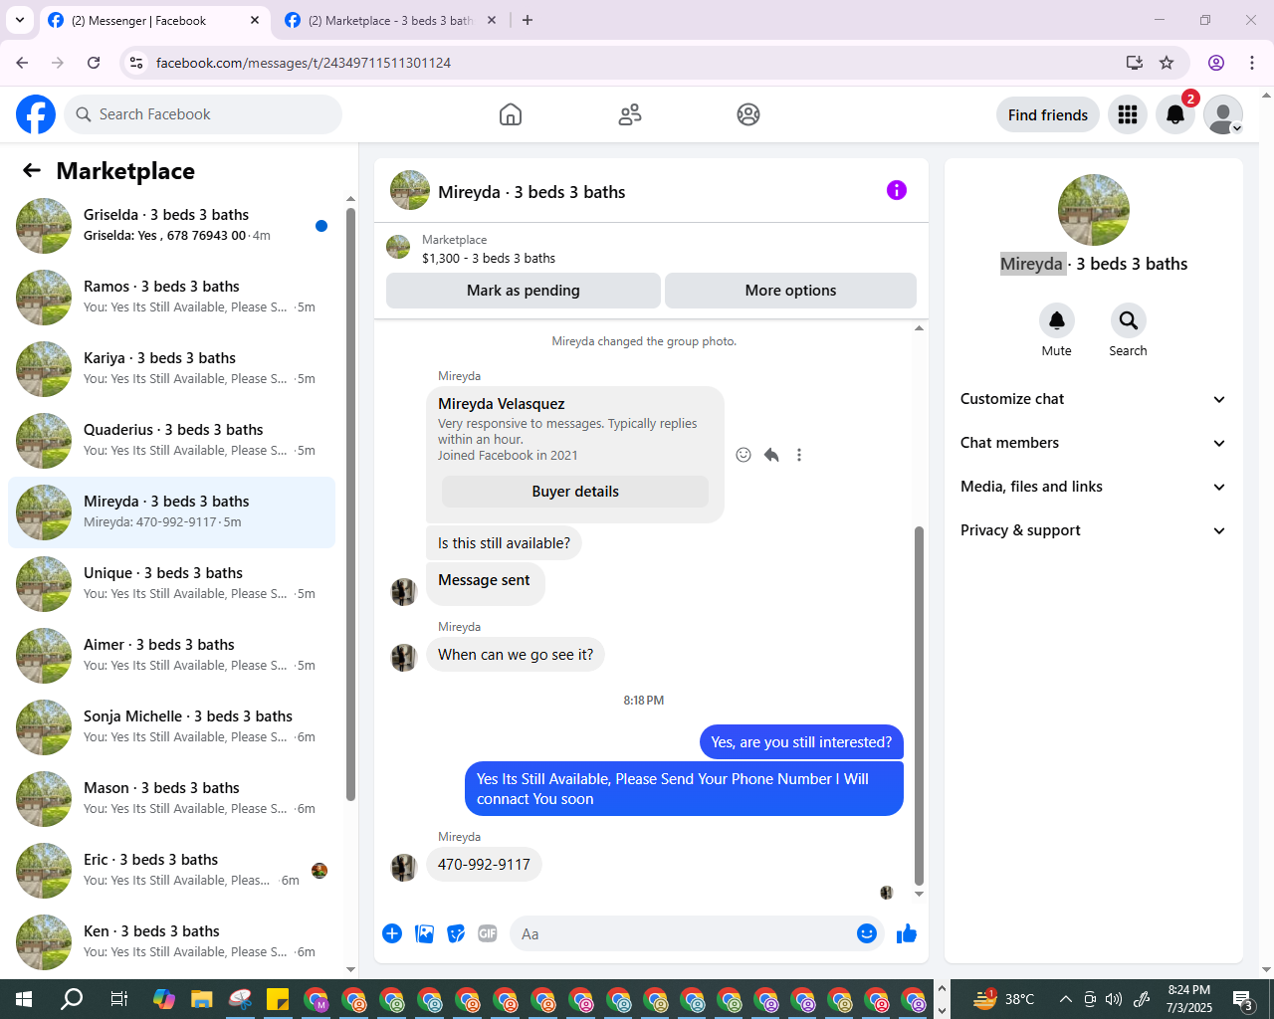Viewport: 1274px width, 1019px height.
Task: Open the Friends icon in top navigation
Action: [630, 114]
